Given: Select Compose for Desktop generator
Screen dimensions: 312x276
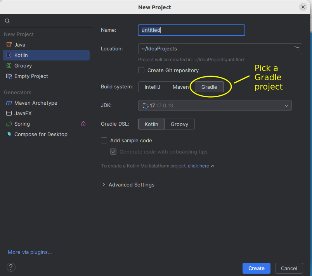Looking at the screenshot, I should (46, 135).
